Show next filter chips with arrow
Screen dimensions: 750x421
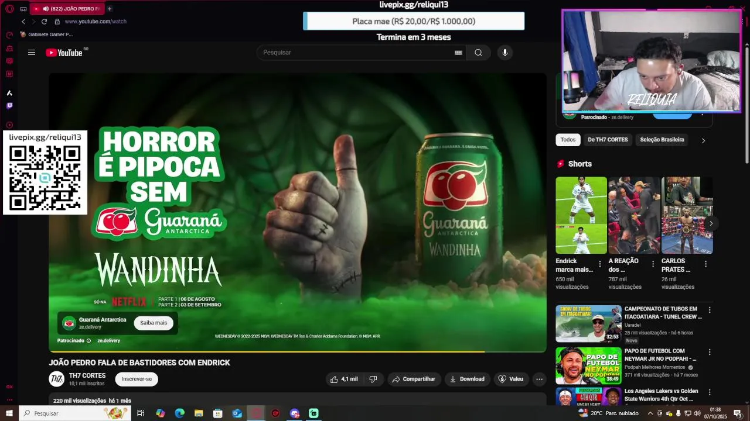pos(703,140)
